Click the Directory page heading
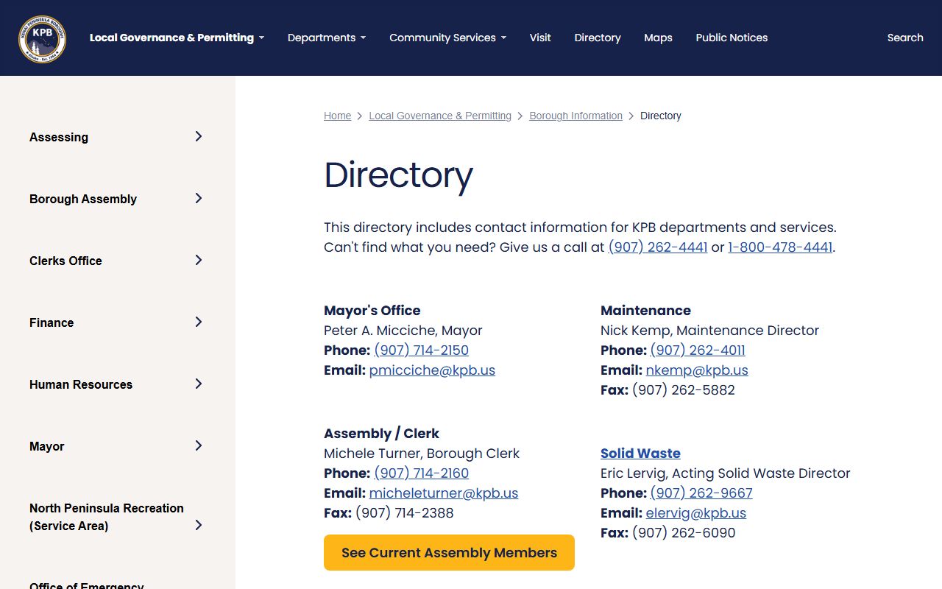The width and height of the screenshot is (942, 589). 398,175
